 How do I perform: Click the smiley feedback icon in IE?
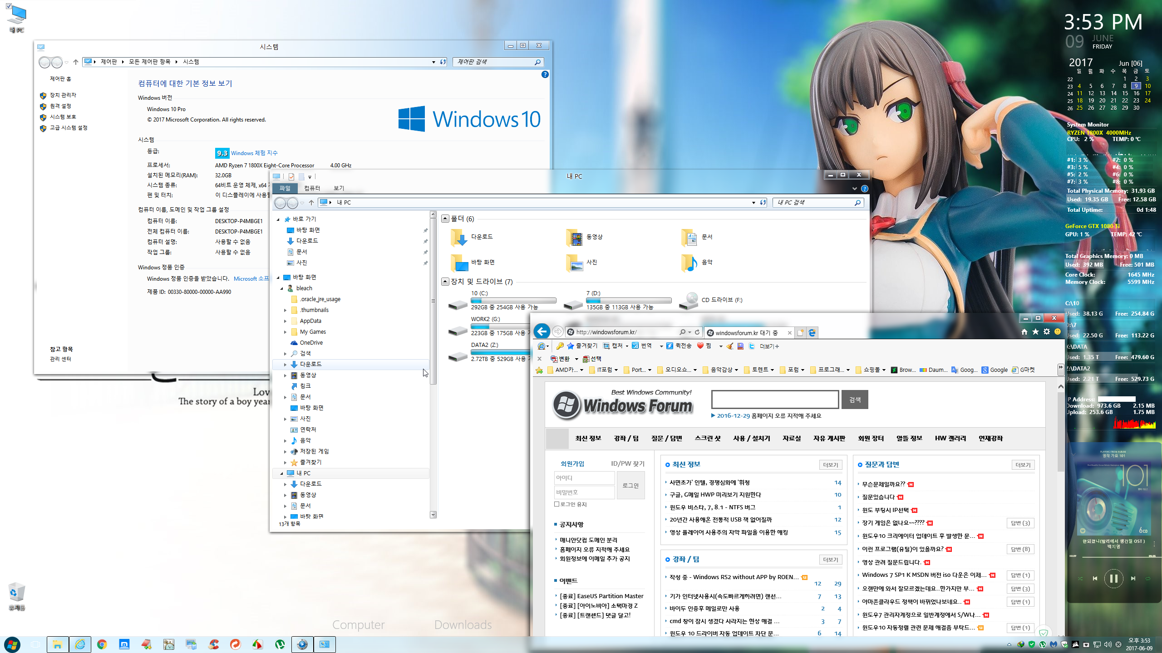tap(1058, 332)
